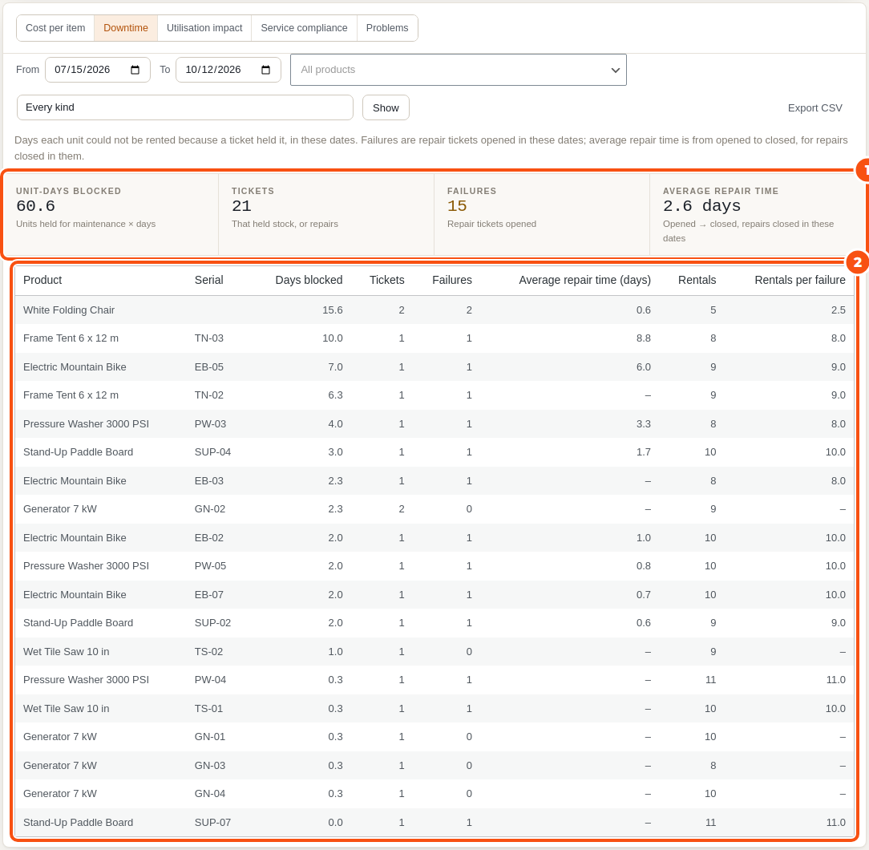
Task: Click days blocked 15.6 for White Folding Chair
Action: [333, 310]
